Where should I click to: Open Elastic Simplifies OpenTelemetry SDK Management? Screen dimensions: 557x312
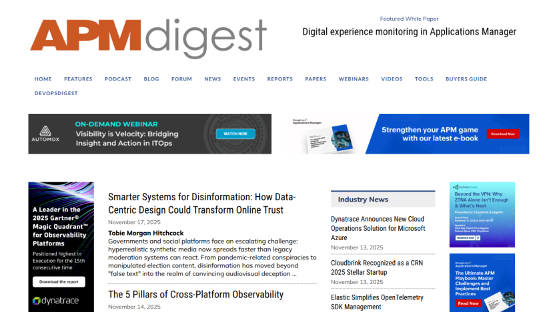click(377, 302)
